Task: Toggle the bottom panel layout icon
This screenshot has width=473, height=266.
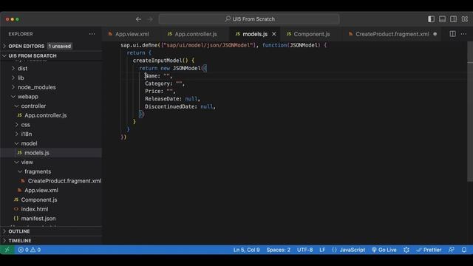Action: (442, 19)
